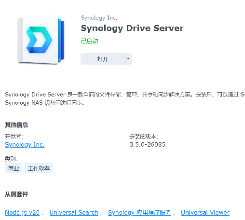245x220 pixels.
Task: Click the Synology Drive Server package icon
Action: click(41, 40)
